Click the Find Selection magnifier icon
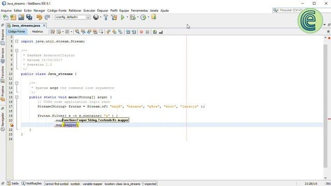The width and height of the screenshot is (331, 186). coord(77,32)
